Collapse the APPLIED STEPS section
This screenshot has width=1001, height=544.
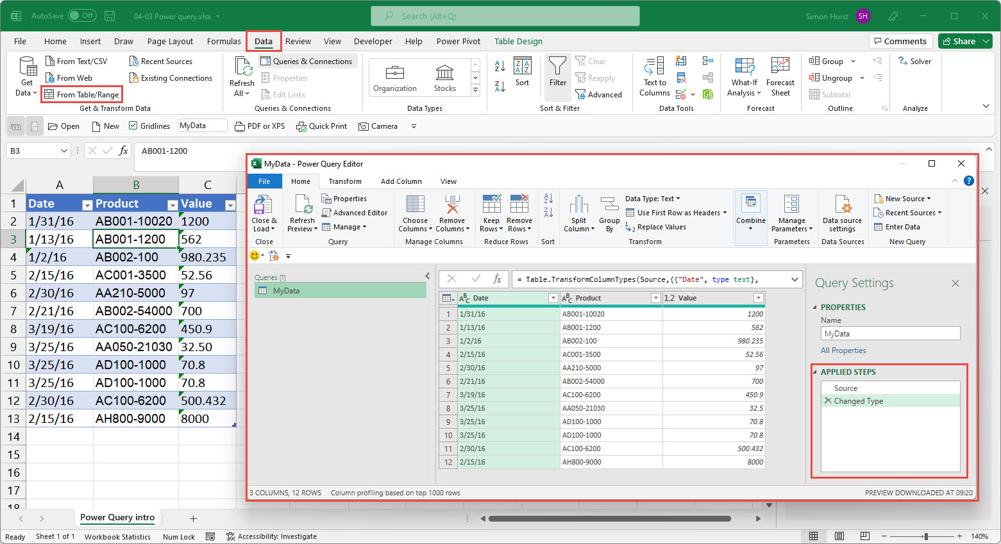pos(816,372)
